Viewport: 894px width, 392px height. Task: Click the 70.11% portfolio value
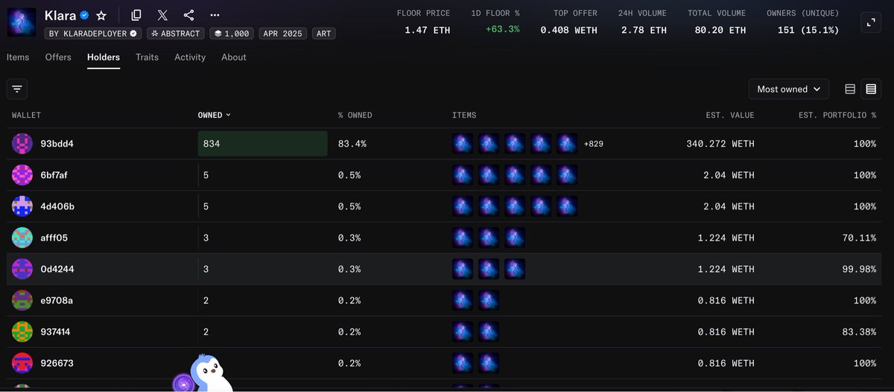pyautogui.click(x=859, y=238)
